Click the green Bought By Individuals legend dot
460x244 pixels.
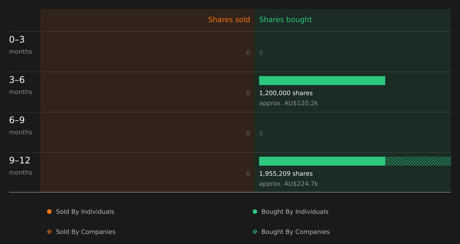point(255,212)
